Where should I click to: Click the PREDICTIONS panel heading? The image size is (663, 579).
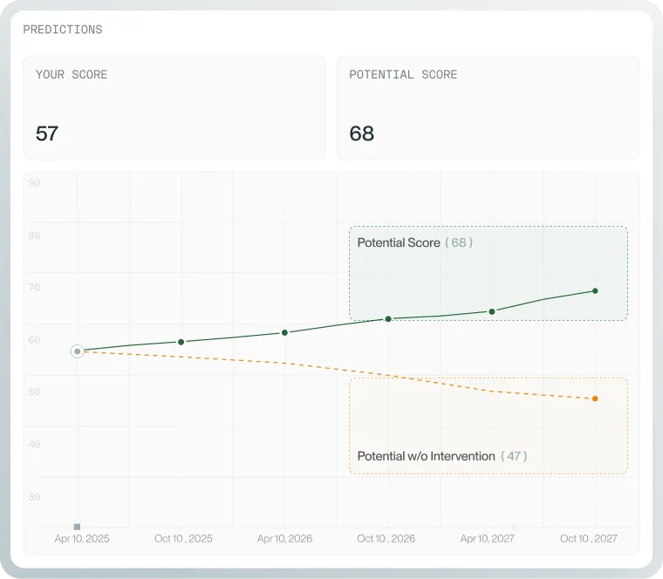(63, 30)
